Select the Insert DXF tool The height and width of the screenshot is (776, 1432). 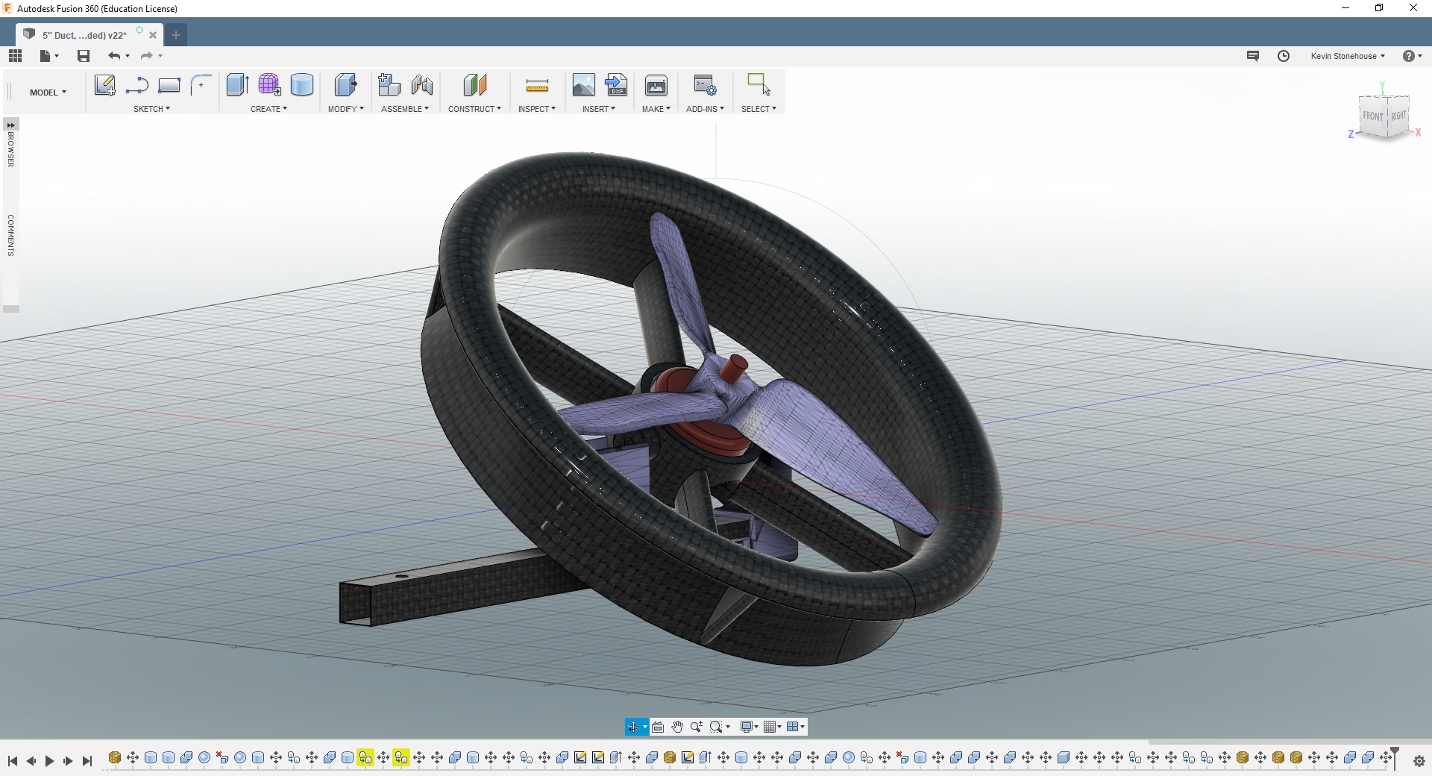click(616, 85)
